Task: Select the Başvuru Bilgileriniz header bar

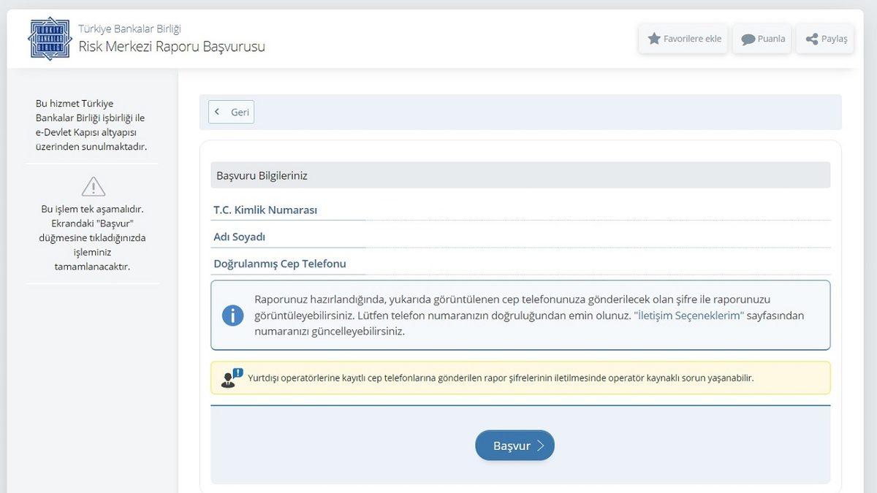Action: point(520,175)
